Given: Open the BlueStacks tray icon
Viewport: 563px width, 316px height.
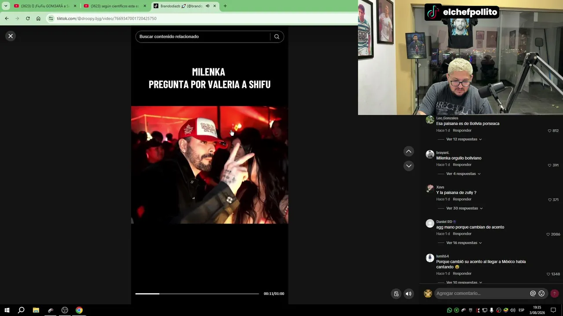Looking at the screenshot, I should pyautogui.click(x=506, y=310).
